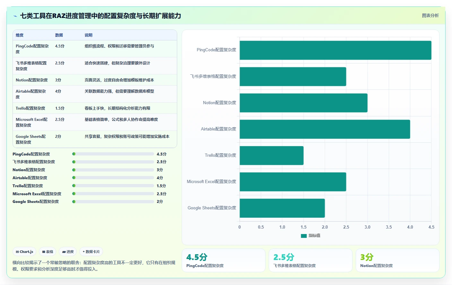
Task: Click the Airtable配置复杂度 progress bar track
Action: coord(113,178)
